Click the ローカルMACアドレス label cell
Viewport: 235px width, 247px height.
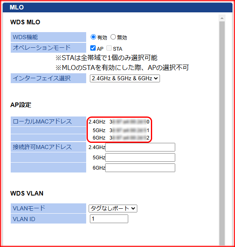point(48,121)
